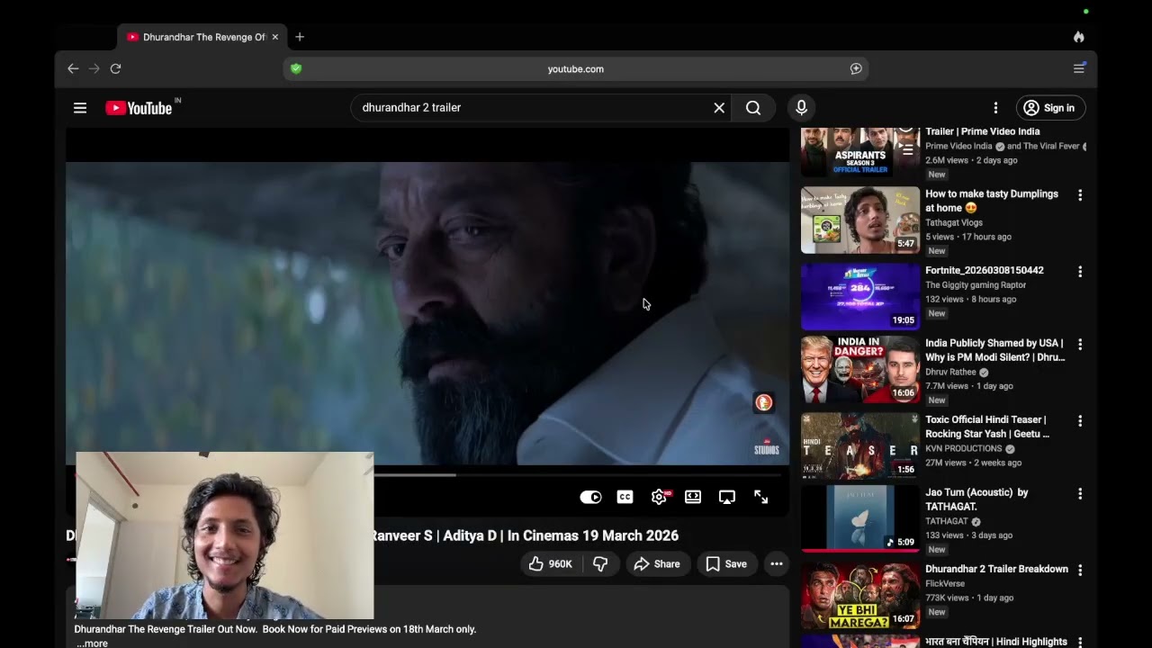The height and width of the screenshot is (648, 1152).
Task: Open the Aspirants Season 3 trailer thumbnail
Action: click(x=860, y=153)
